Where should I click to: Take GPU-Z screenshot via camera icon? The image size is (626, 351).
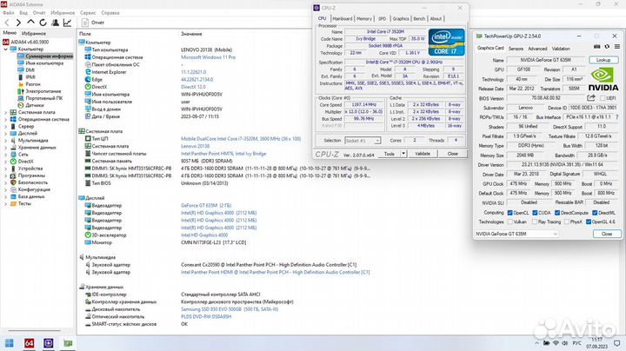(596, 47)
